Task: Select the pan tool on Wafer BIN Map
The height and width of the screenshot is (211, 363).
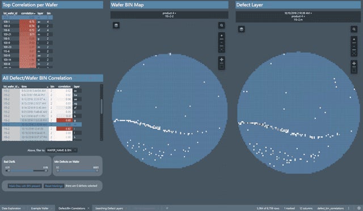Action: point(222,60)
